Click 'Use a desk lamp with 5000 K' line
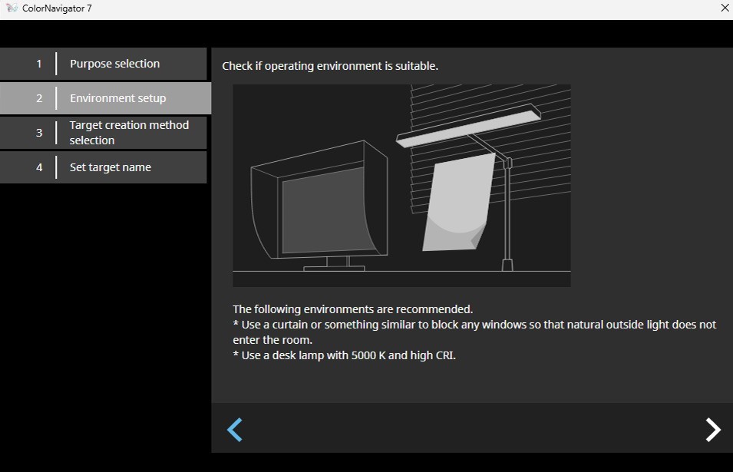This screenshot has height=472, width=733. 345,355
